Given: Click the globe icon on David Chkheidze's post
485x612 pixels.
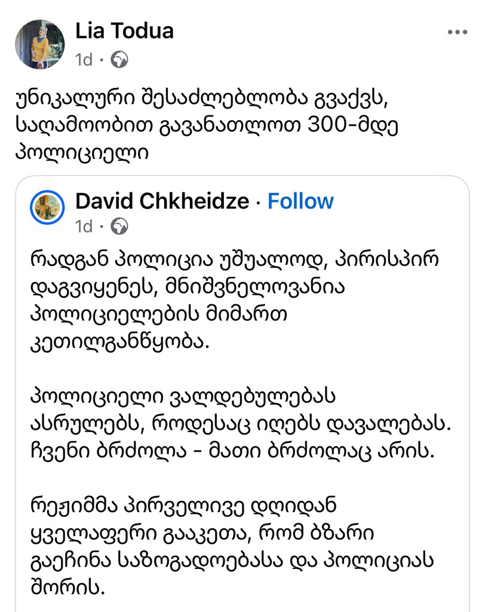Looking at the screenshot, I should [119, 226].
